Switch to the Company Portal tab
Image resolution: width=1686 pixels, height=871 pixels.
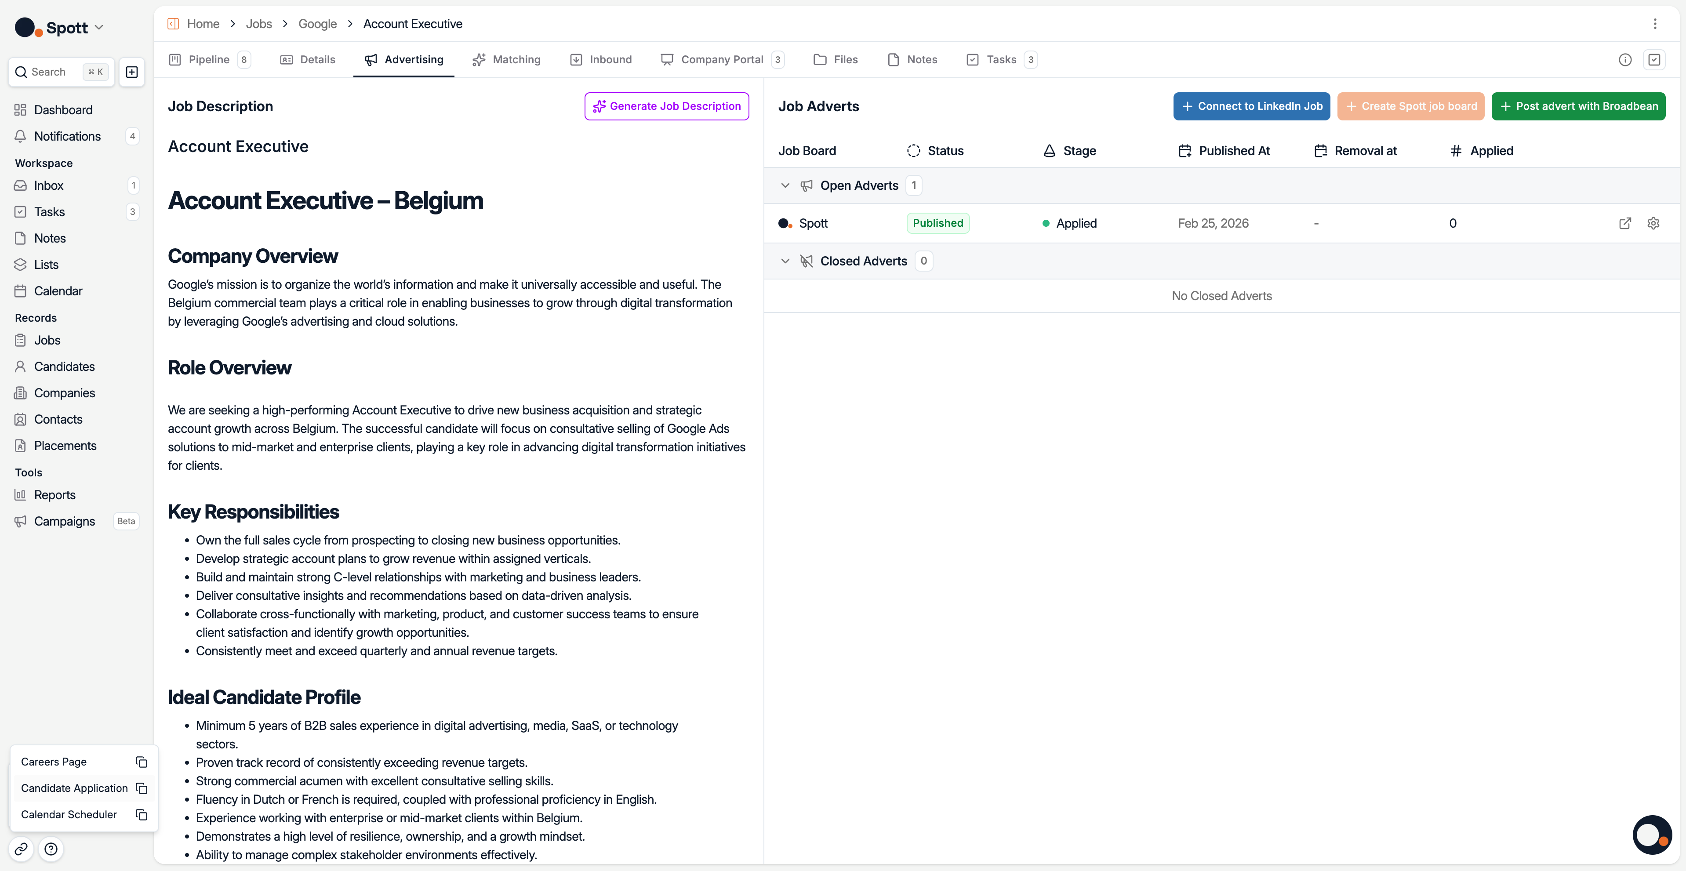(x=723, y=60)
